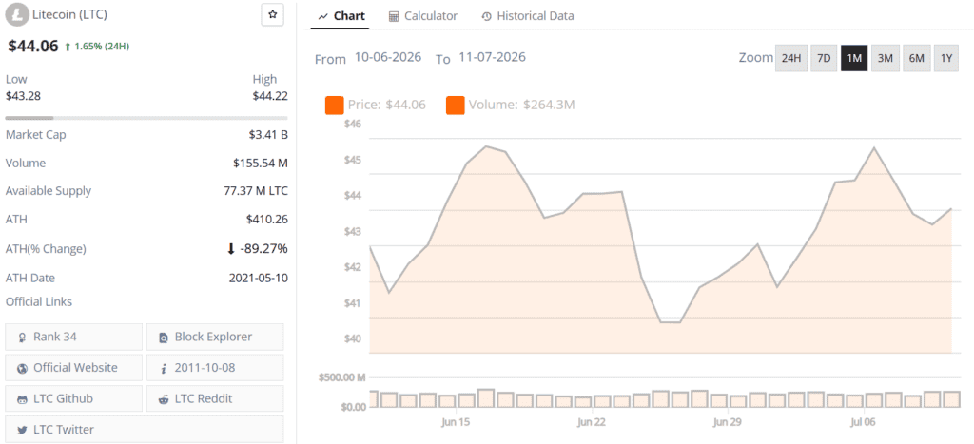The image size is (974, 444).
Task: Edit the From date 10-06-2026
Action: pyautogui.click(x=388, y=58)
